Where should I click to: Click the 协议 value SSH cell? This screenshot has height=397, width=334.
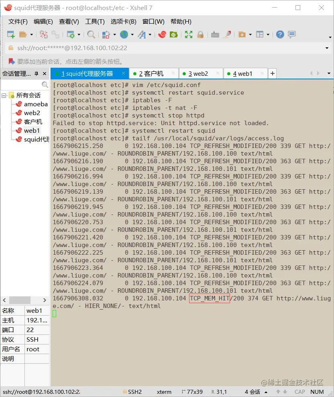pos(37,340)
